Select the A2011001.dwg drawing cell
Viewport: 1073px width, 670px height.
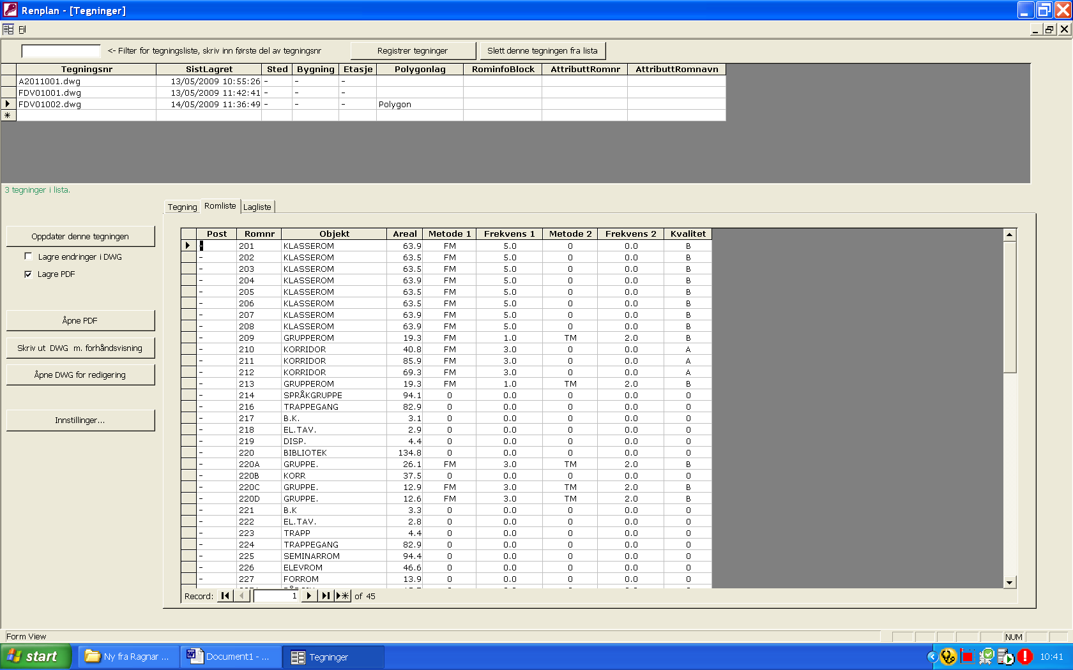86,81
